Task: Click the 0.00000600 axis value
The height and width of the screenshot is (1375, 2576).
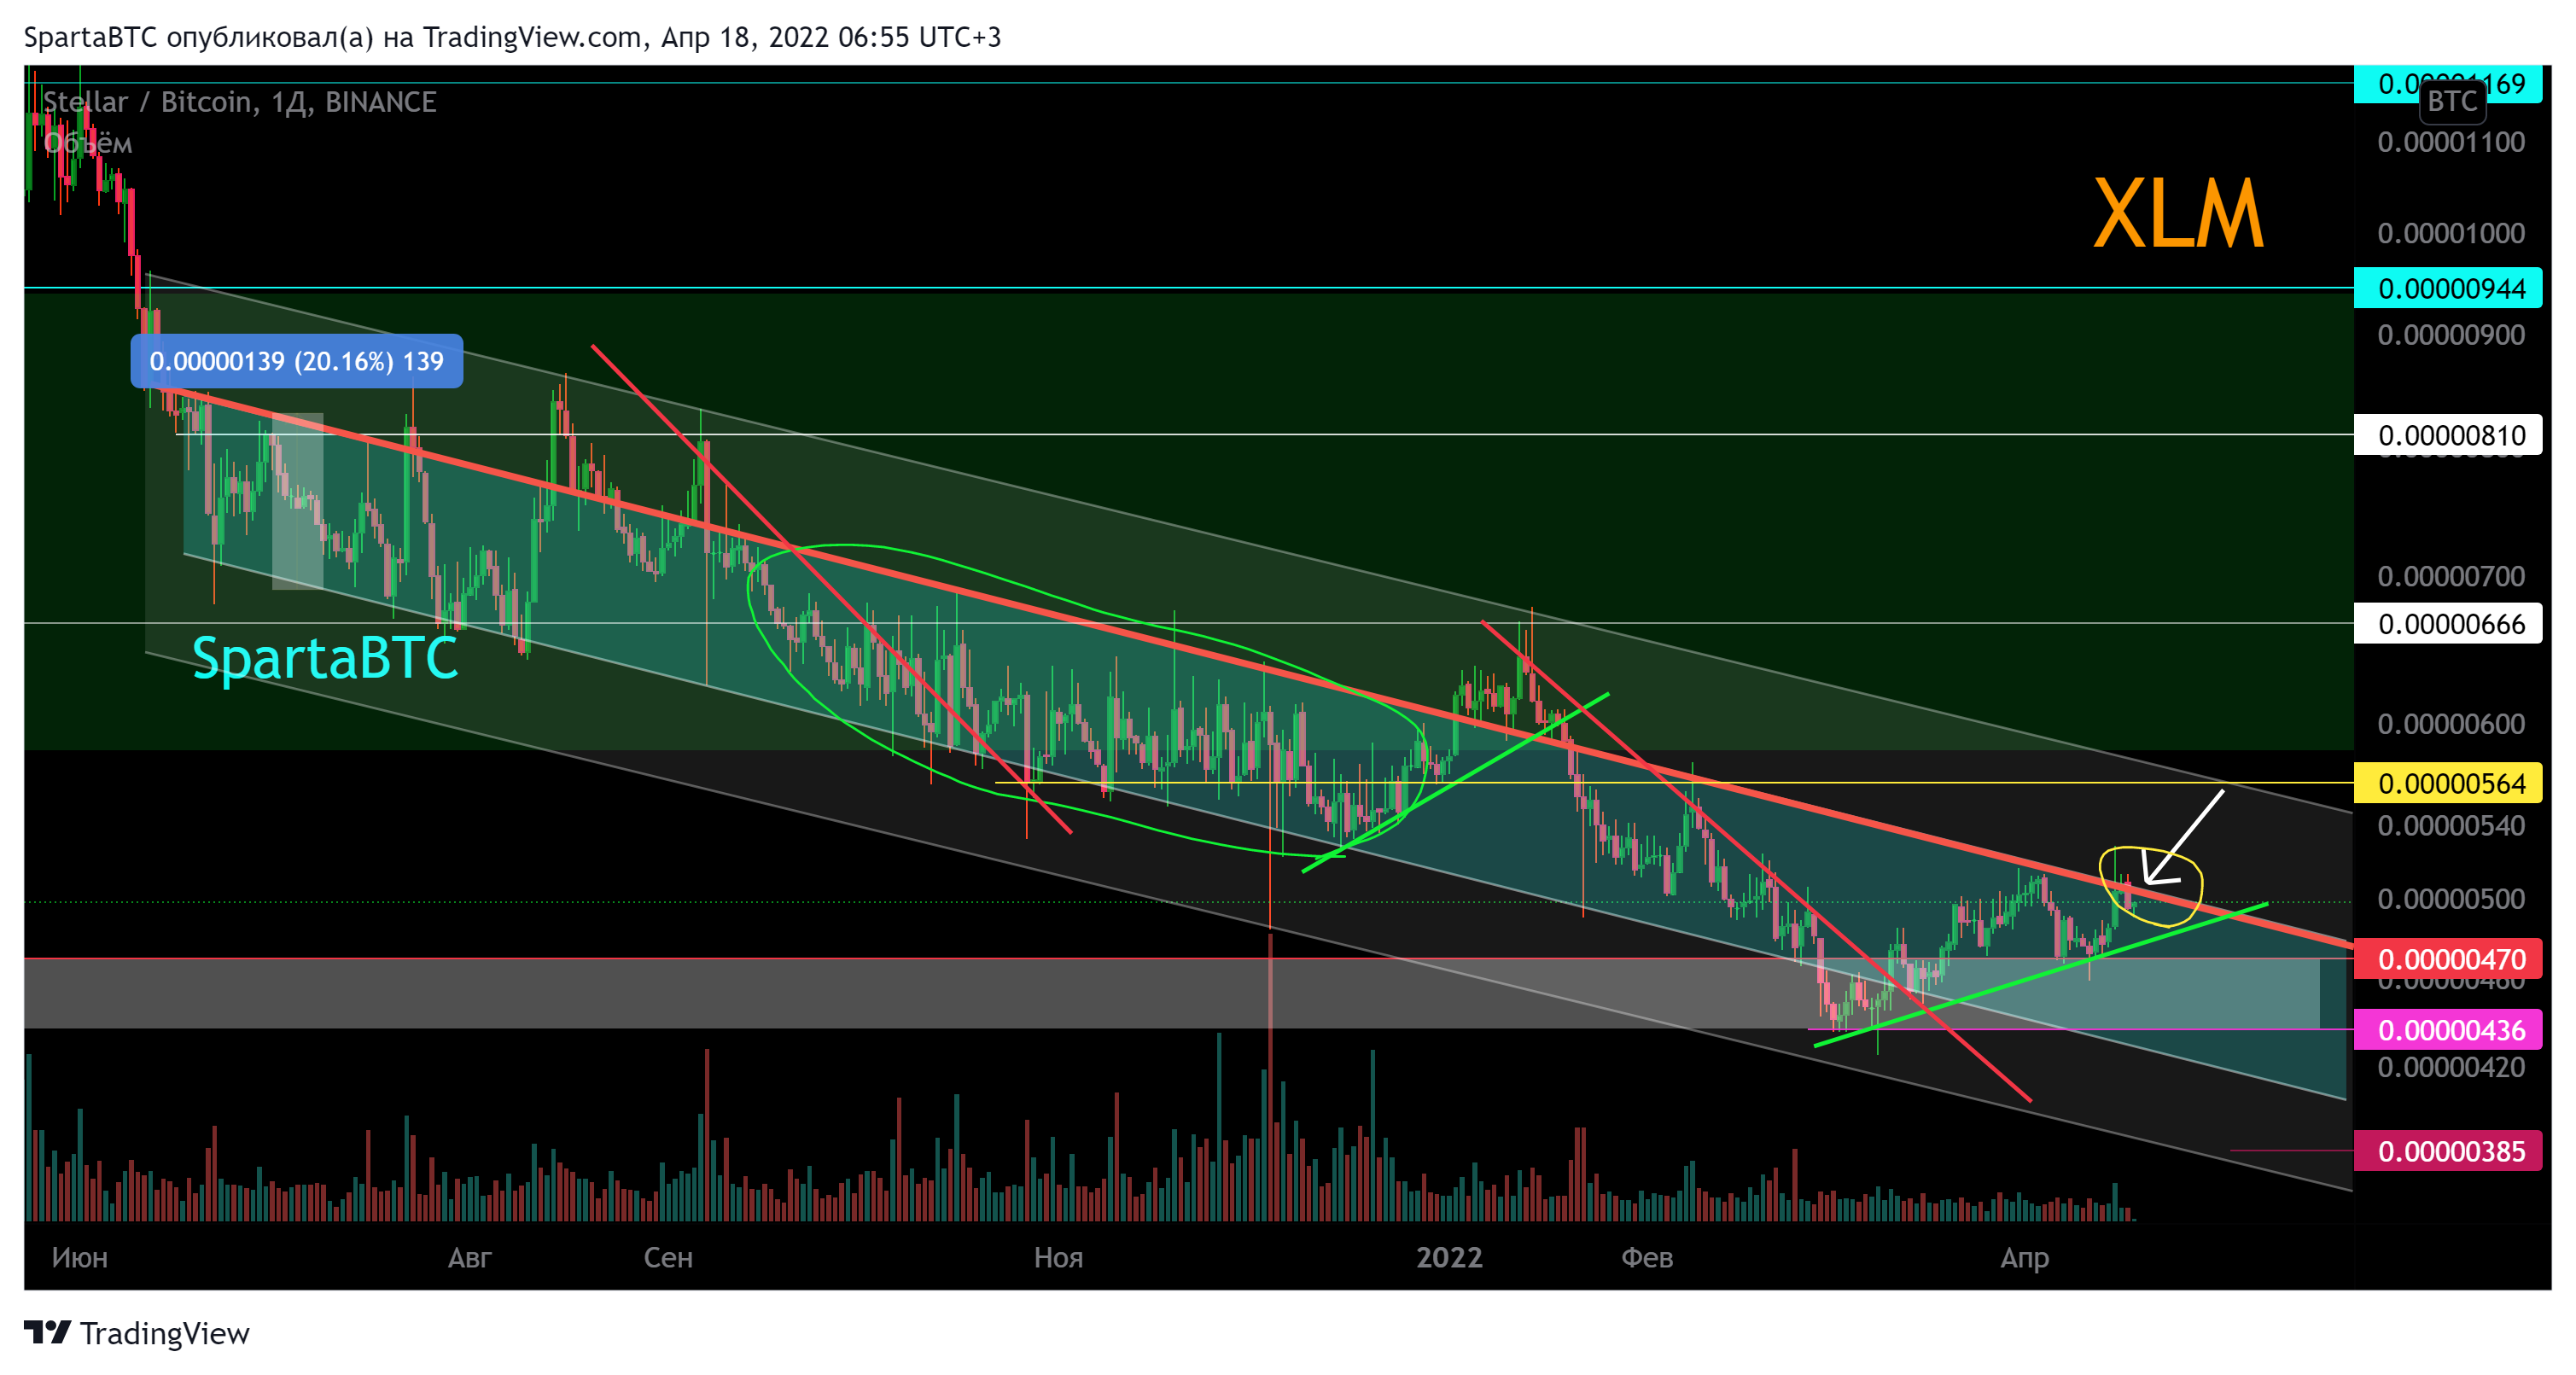Action: pos(2451,724)
